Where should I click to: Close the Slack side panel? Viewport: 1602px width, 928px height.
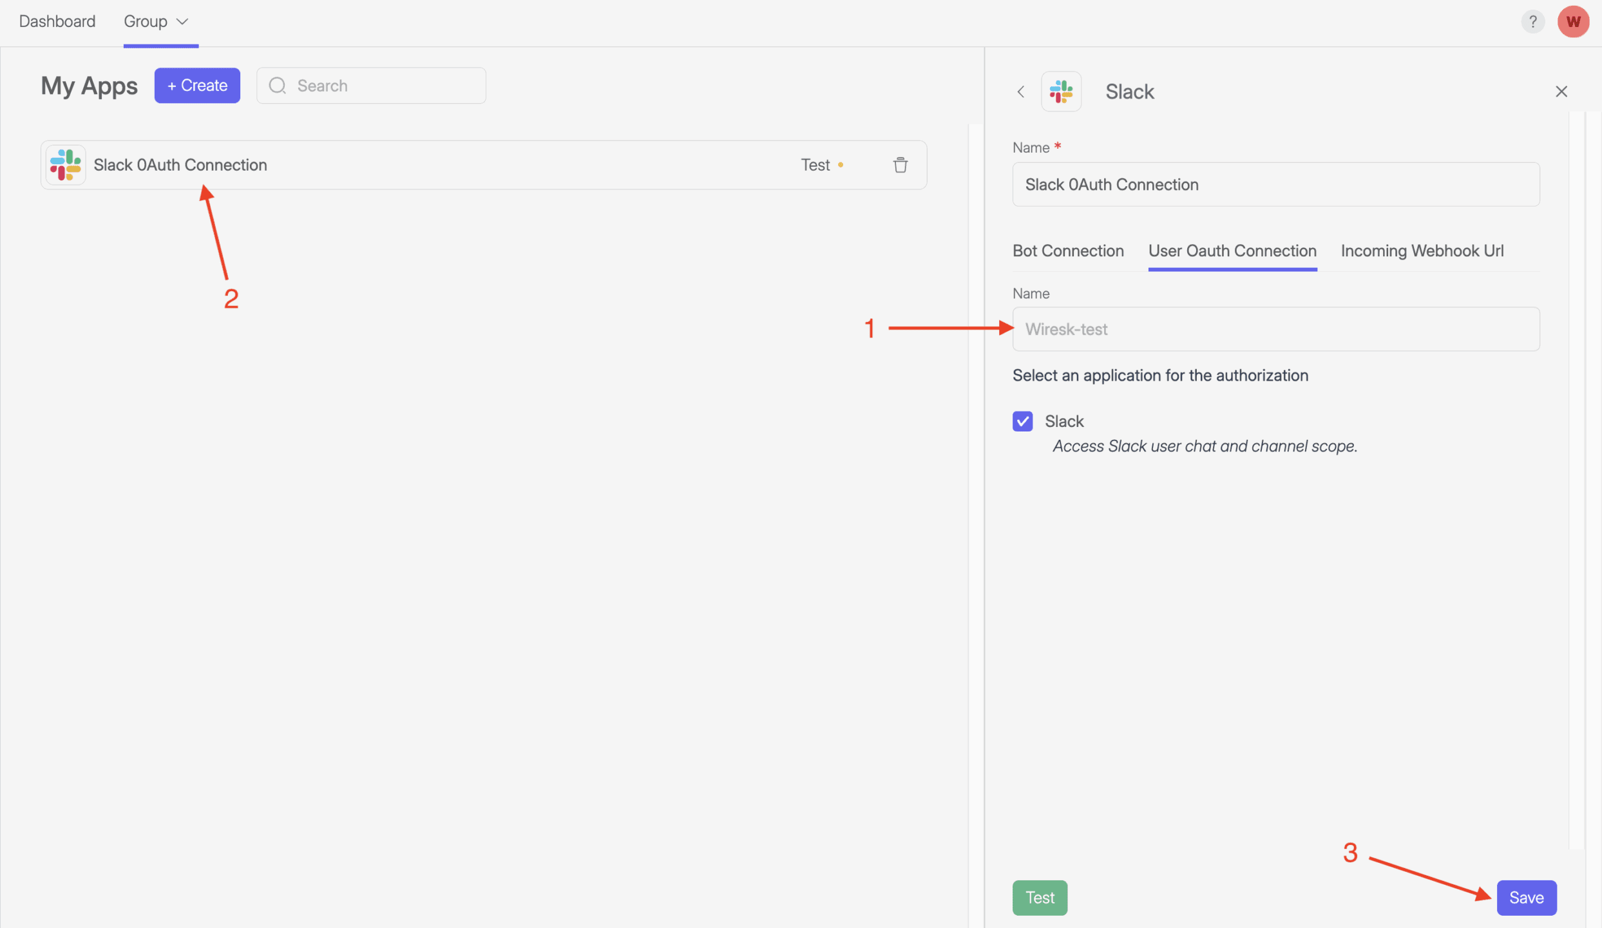coord(1561,91)
